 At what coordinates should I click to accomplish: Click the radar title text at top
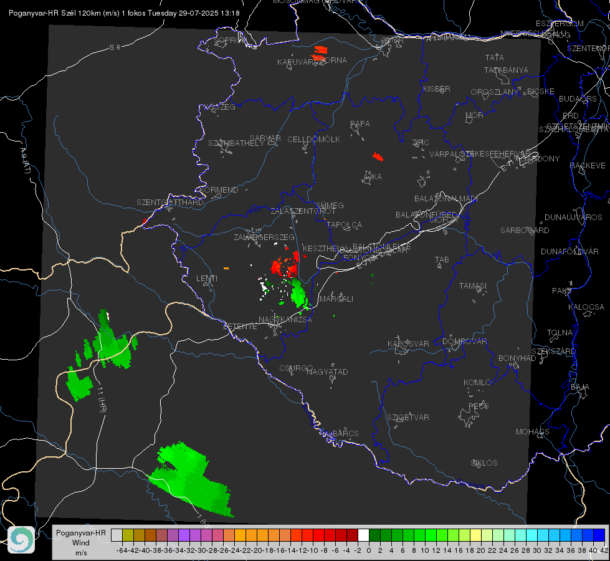click(x=124, y=13)
